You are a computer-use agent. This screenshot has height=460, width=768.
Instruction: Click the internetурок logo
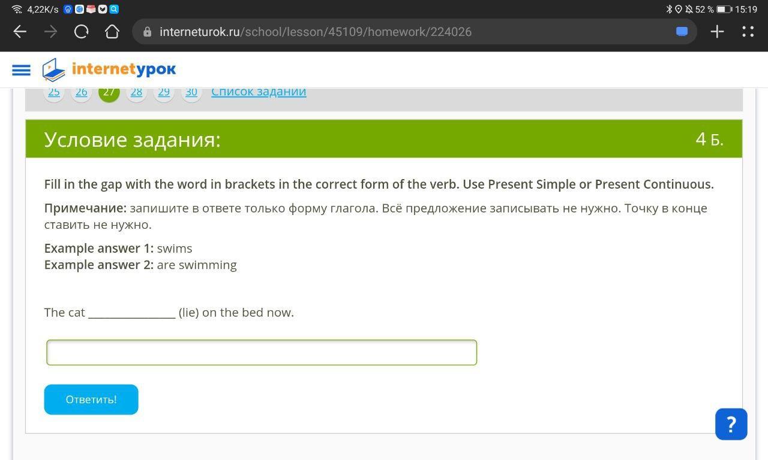tap(109, 69)
